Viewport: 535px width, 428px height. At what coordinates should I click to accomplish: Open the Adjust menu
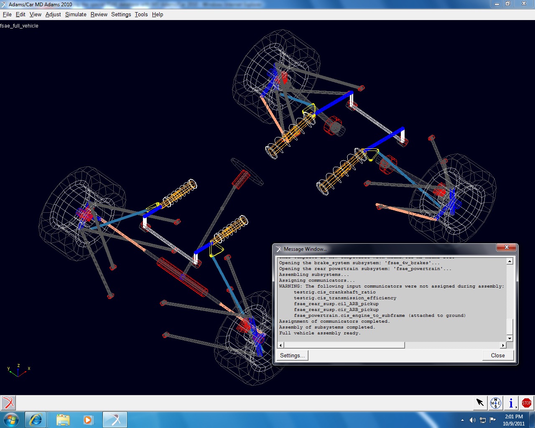pyautogui.click(x=53, y=14)
